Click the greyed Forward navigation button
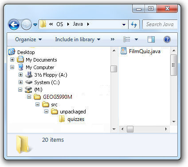188x167 pixels. tap(26, 24)
